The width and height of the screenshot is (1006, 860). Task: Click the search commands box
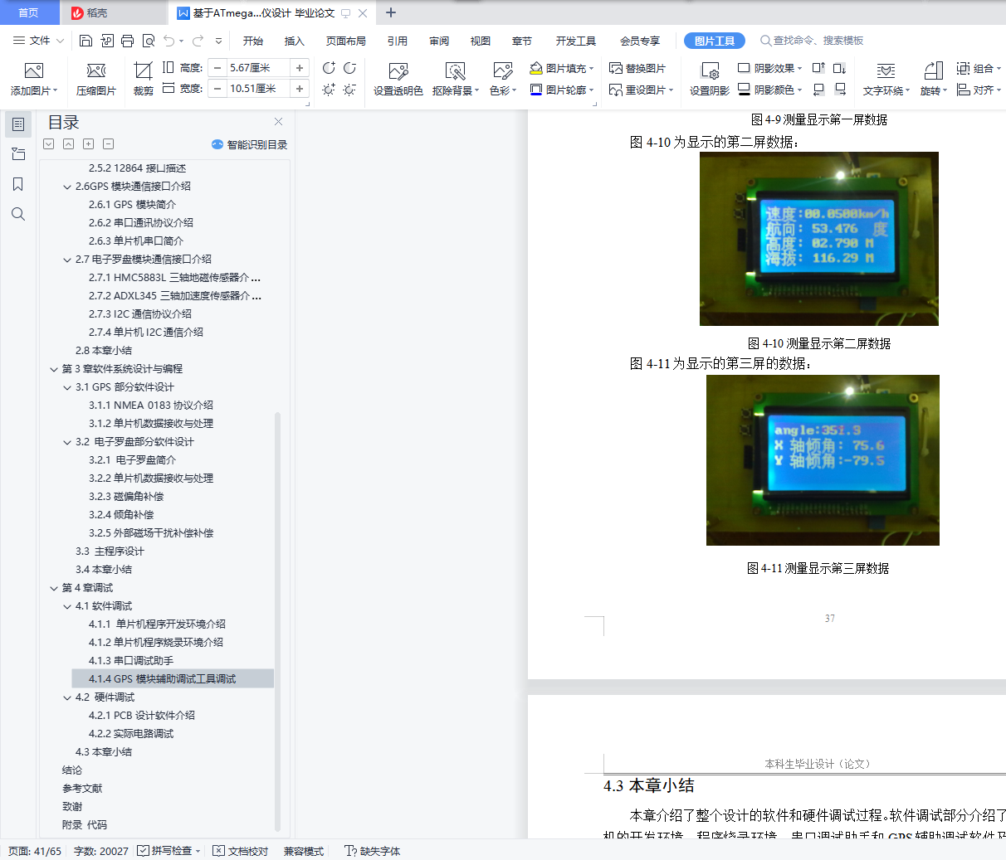812,41
